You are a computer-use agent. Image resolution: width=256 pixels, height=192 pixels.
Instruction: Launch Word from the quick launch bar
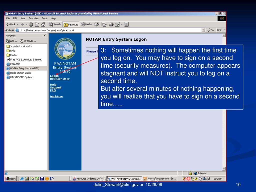[x=42, y=178]
